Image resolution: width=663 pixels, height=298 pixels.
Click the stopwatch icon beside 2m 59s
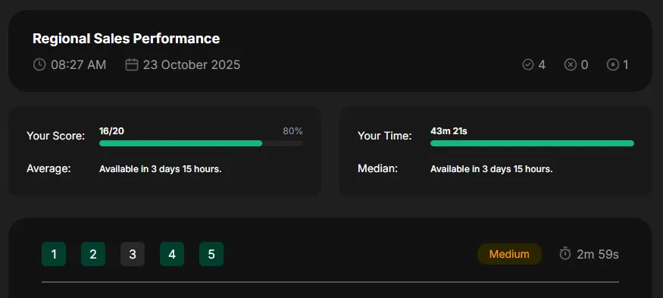pos(565,254)
